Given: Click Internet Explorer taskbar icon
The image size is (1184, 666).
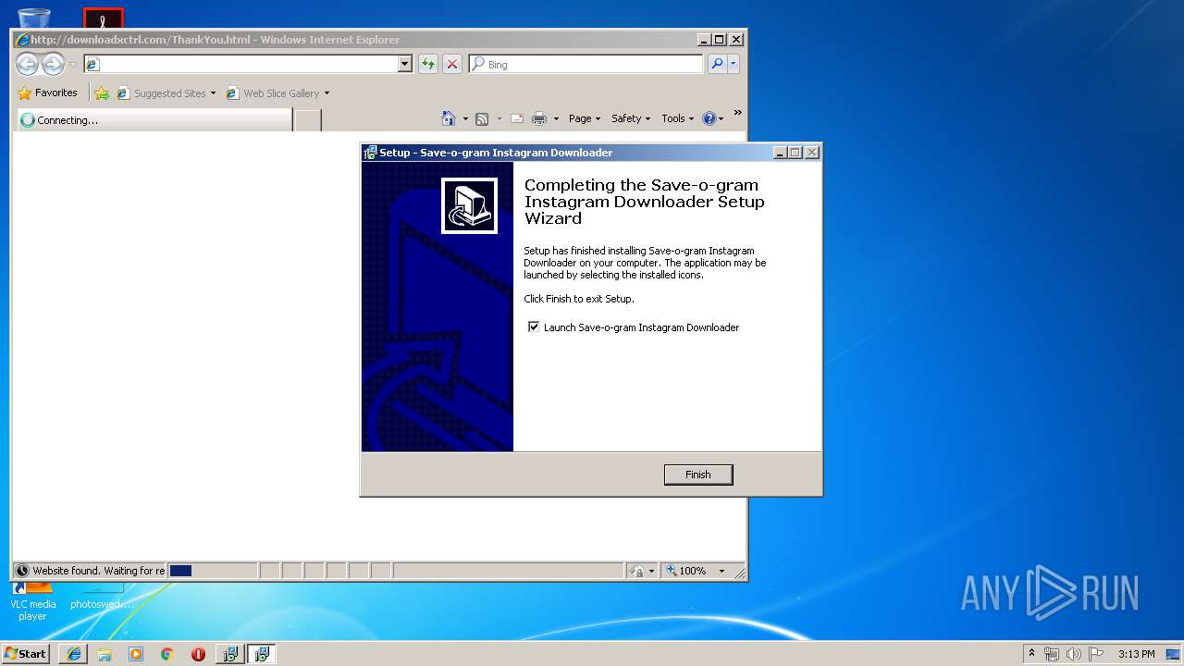Looking at the screenshot, I should tap(74, 654).
